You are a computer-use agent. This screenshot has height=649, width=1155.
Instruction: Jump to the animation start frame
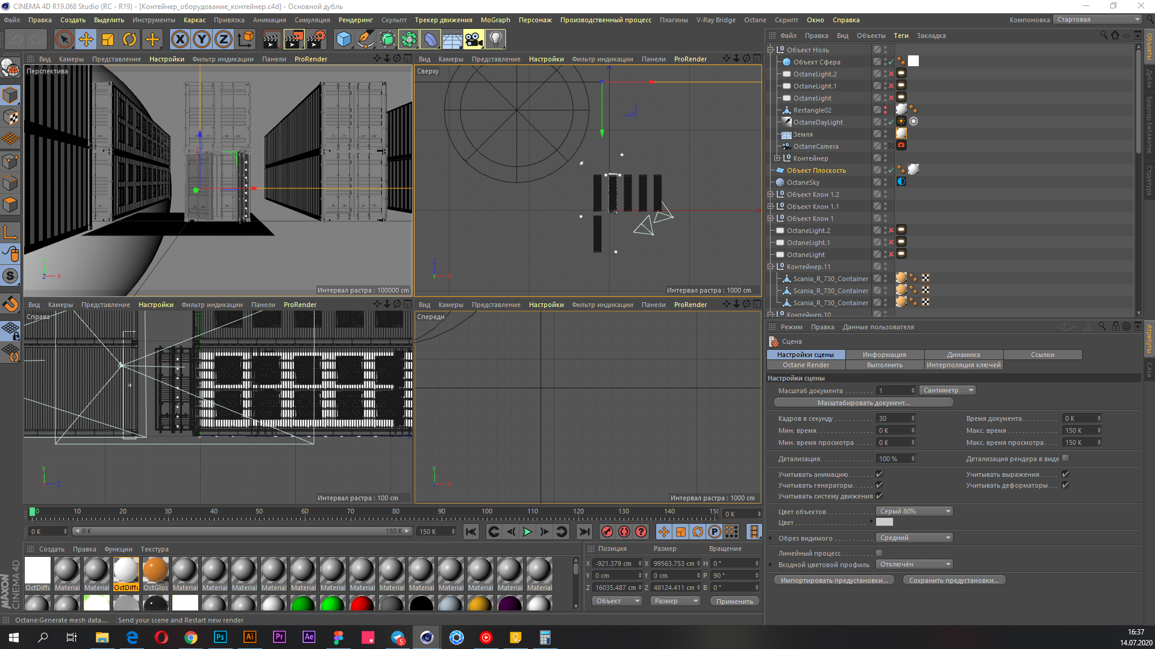point(471,532)
